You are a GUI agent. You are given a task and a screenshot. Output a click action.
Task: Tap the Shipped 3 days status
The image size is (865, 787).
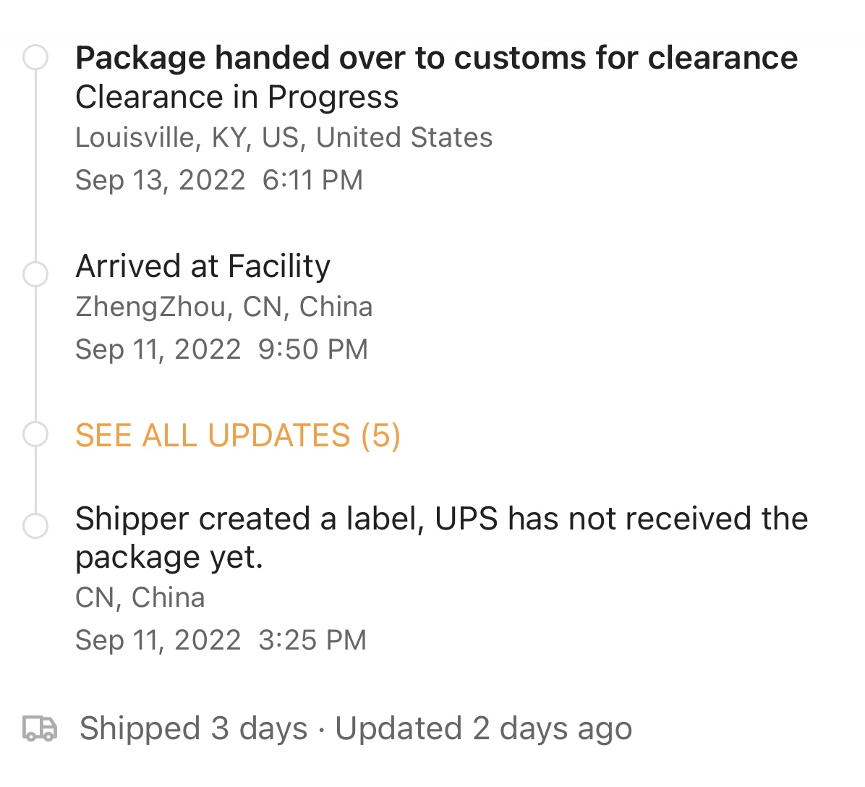point(193,728)
